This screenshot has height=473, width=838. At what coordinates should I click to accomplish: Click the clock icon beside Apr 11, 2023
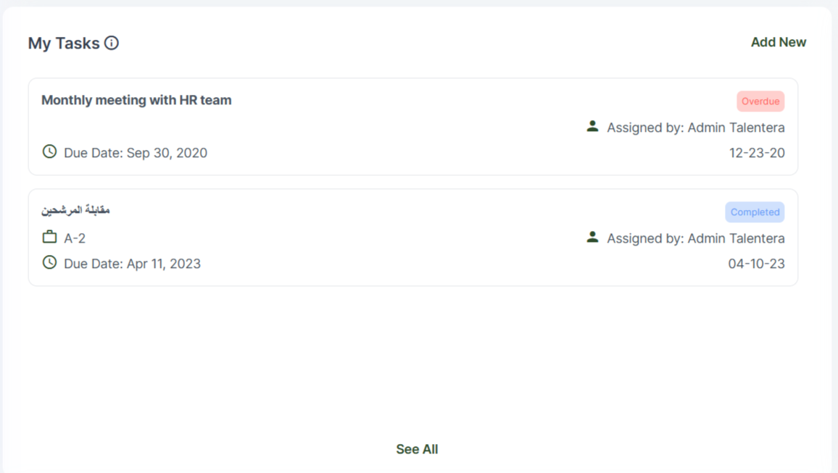click(x=49, y=262)
